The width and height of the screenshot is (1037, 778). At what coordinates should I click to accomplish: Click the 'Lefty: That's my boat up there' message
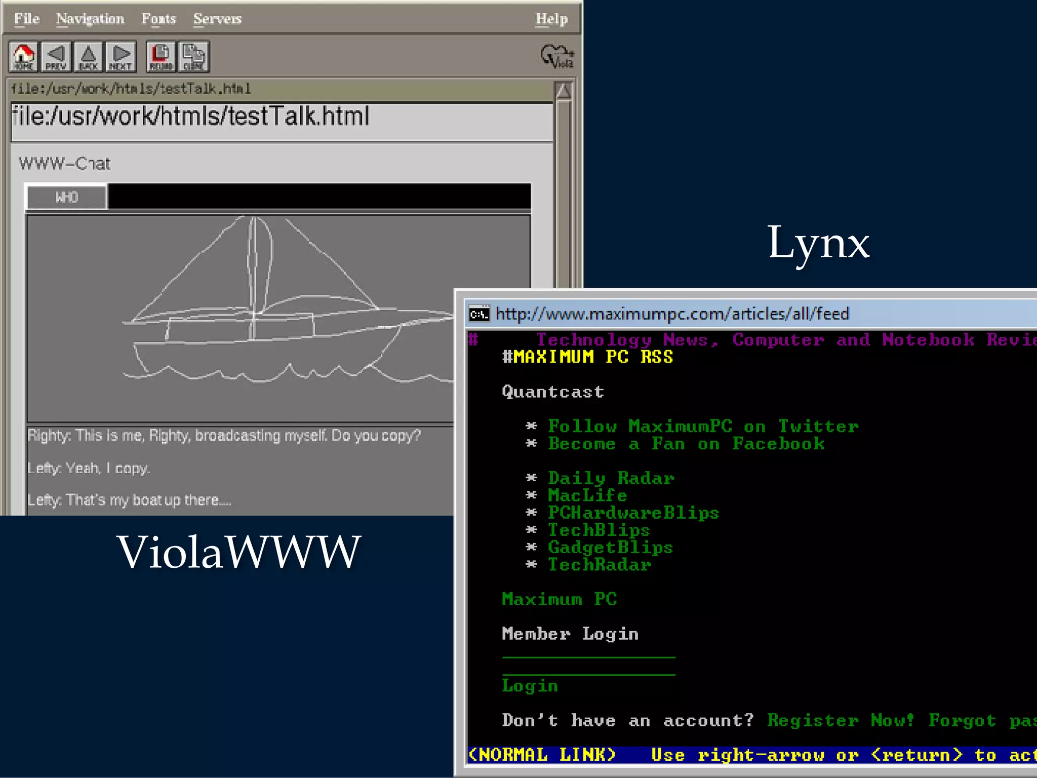[129, 500]
